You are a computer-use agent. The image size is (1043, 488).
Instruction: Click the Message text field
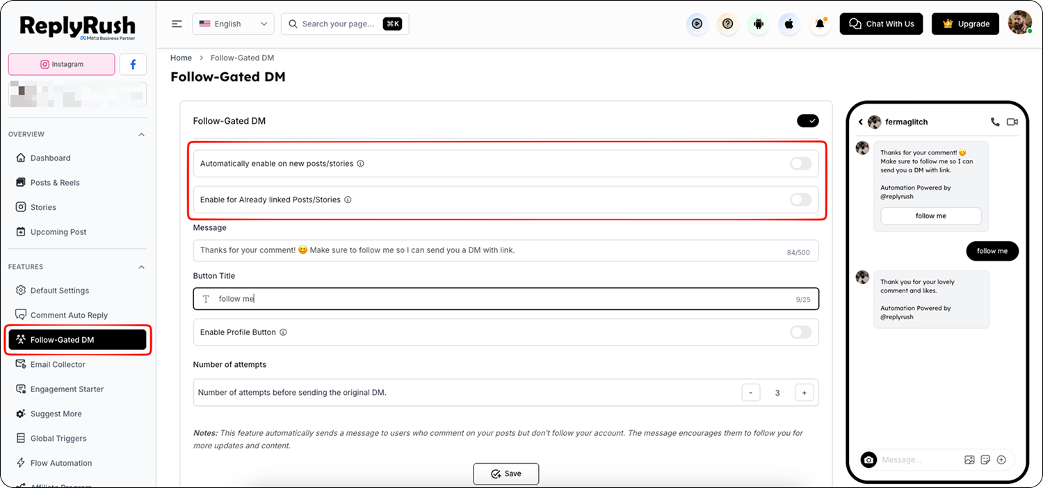pyautogui.click(x=506, y=250)
